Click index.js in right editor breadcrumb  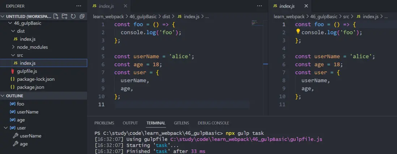pos(371,17)
